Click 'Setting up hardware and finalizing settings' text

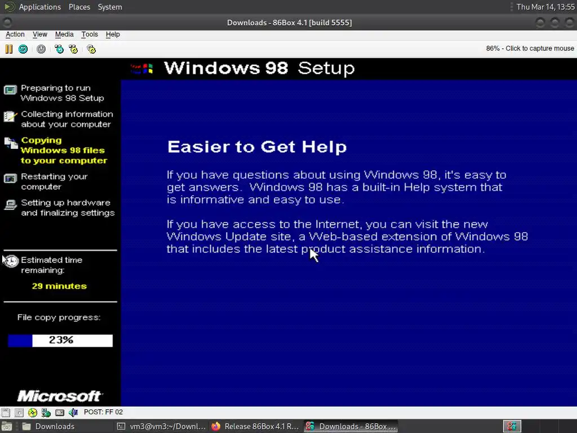68,207
